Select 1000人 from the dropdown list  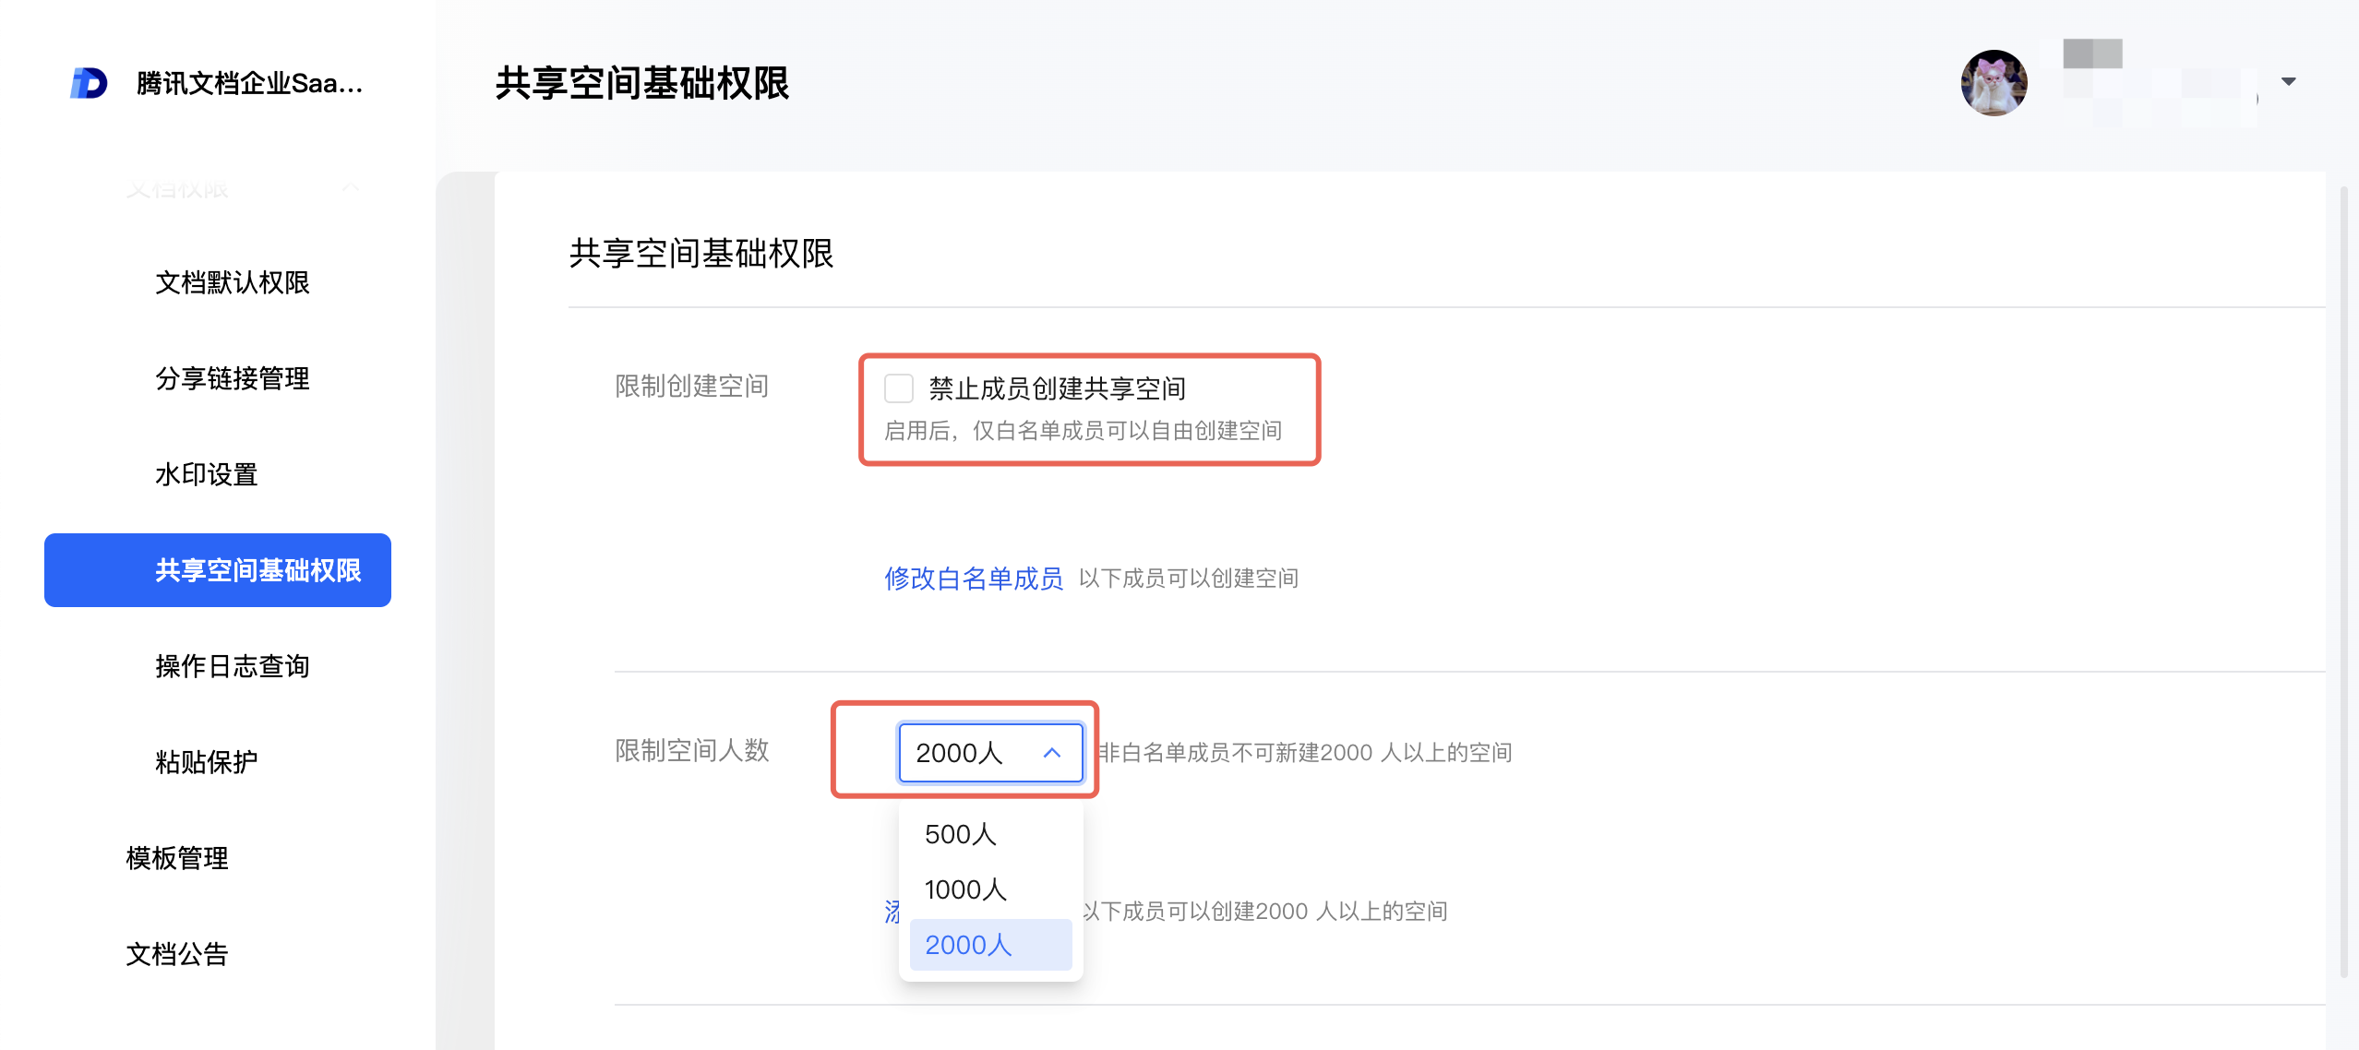tap(965, 889)
